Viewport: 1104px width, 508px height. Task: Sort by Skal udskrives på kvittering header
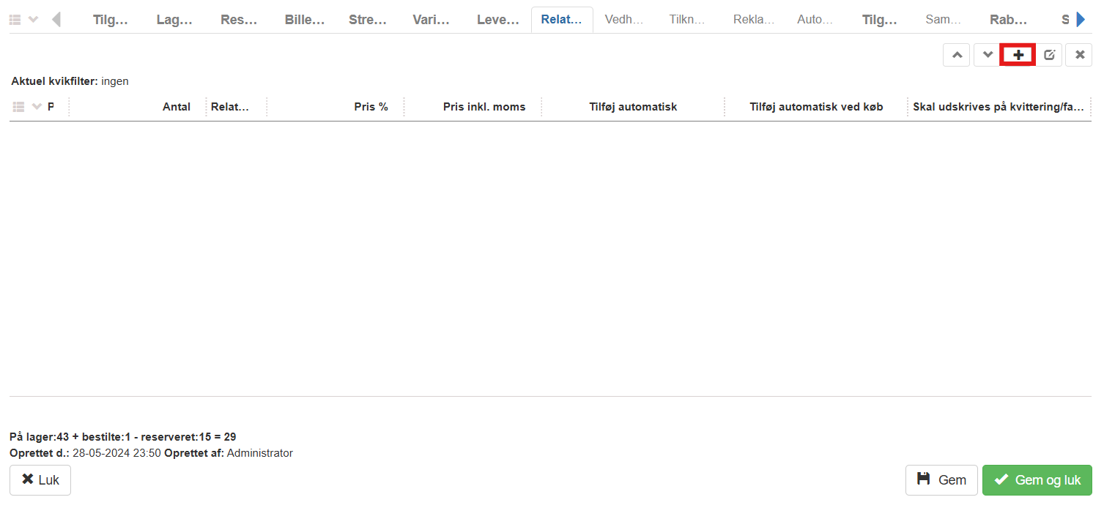tap(998, 107)
